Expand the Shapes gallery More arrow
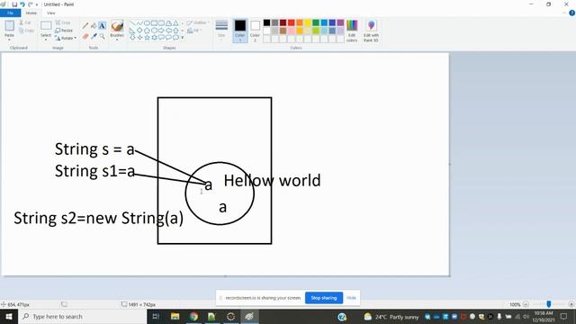 coord(182,38)
